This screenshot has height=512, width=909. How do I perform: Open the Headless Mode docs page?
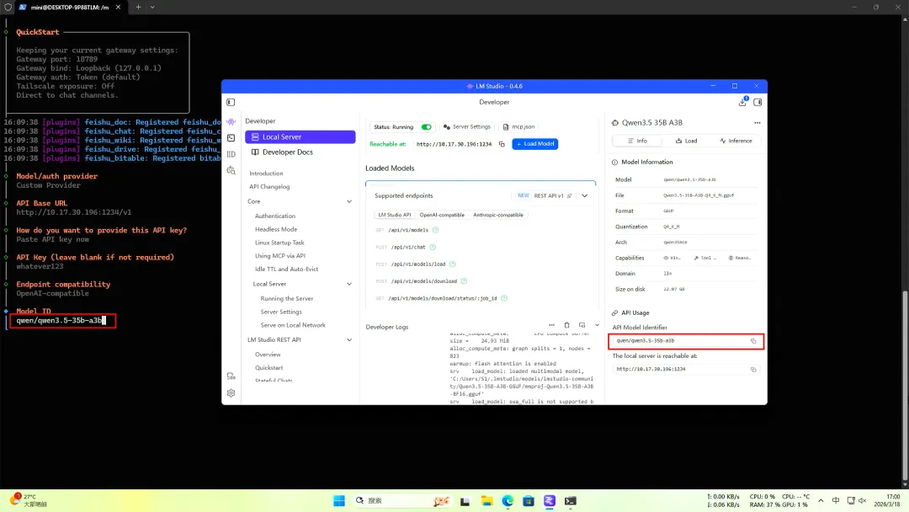[276, 230]
